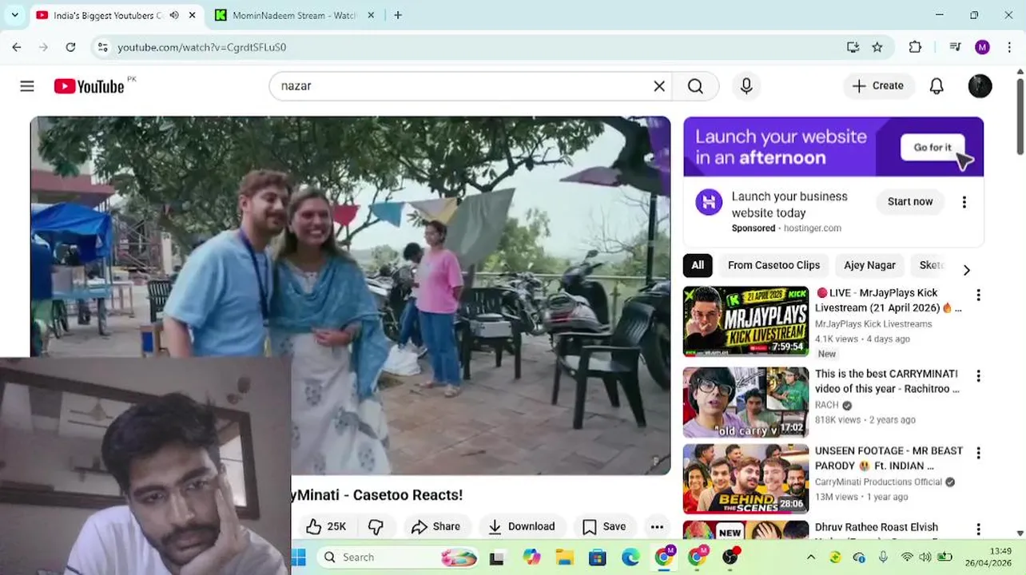Viewport: 1026px width, 575px height.
Task: Open volume control in system tray
Action: pyautogui.click(x=926, y=557)
